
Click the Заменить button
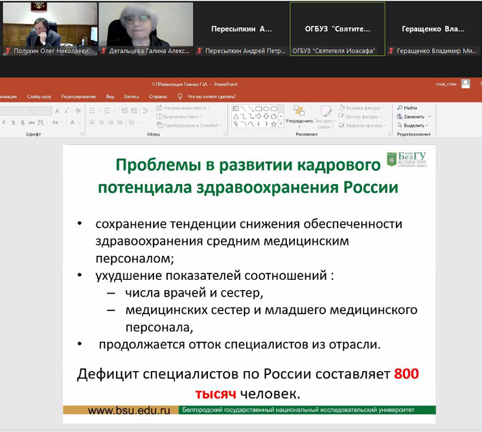pyautogui.click(x=413, y=117)
